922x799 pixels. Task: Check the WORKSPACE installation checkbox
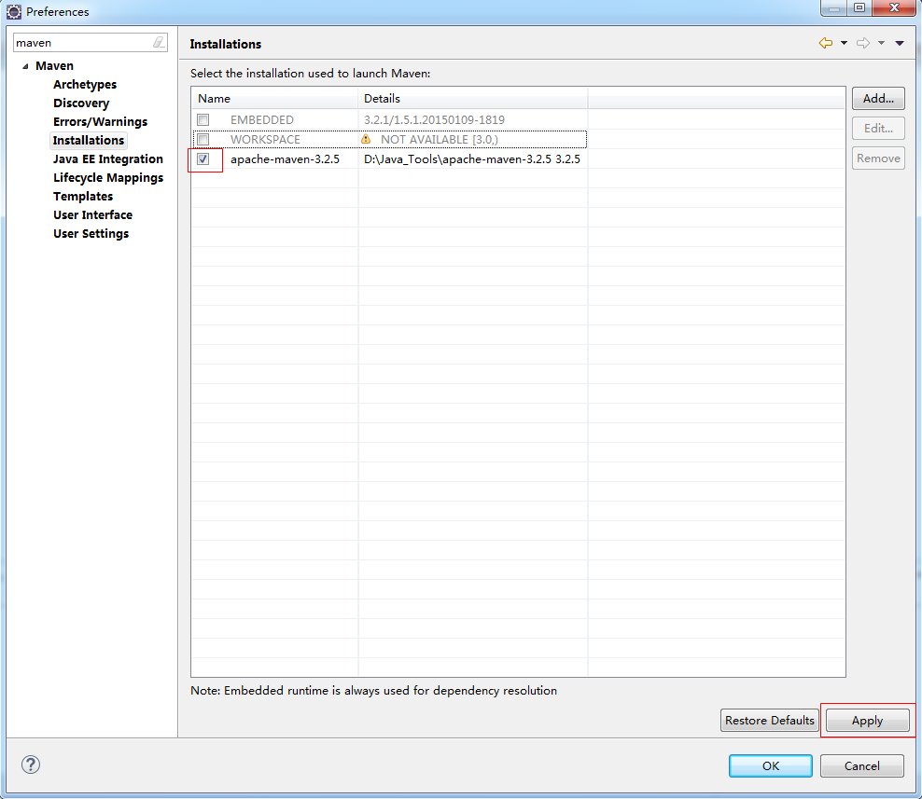pyautogui.click(x=203, y=139)
